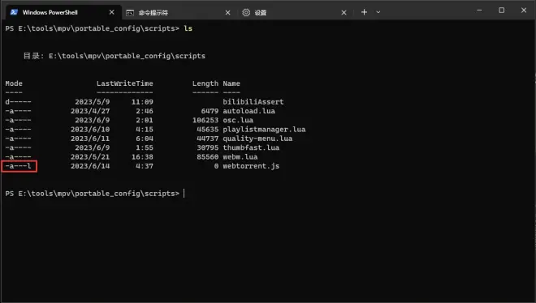Switch to the 设置 tab
536x303 pixels.
[295, 13]
